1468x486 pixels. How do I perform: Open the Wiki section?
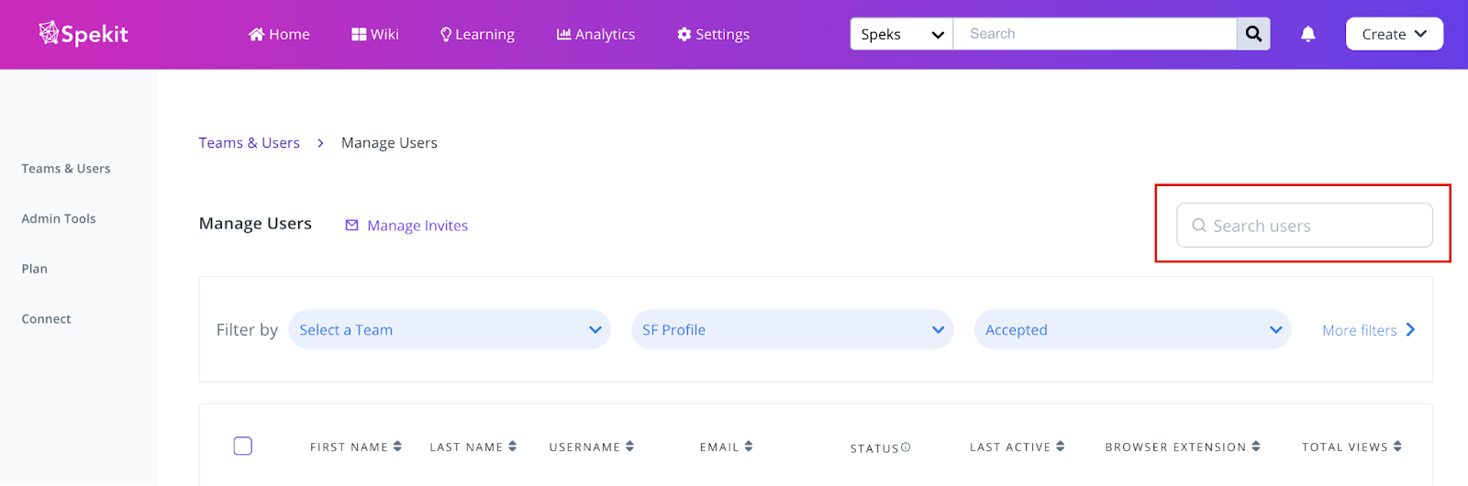375,34
